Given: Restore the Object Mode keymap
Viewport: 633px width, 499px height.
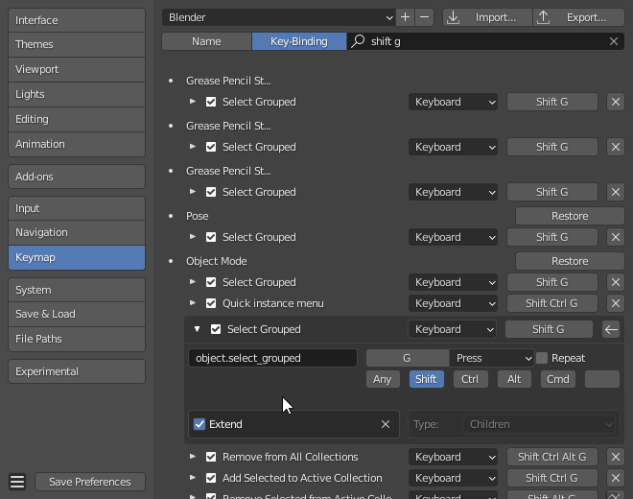Looking at the screenshot, I should pyautogui.click(x=570, y=261).
